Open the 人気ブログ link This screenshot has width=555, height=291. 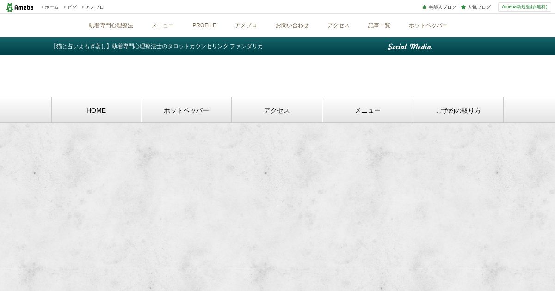(479, 7)
